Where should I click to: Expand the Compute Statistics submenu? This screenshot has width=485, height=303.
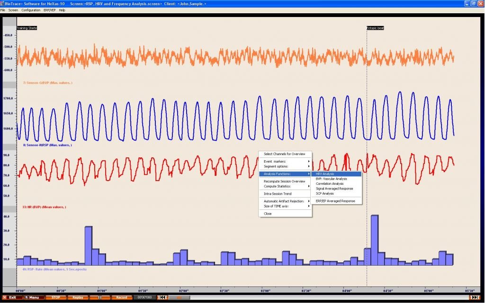coord(285,186)
